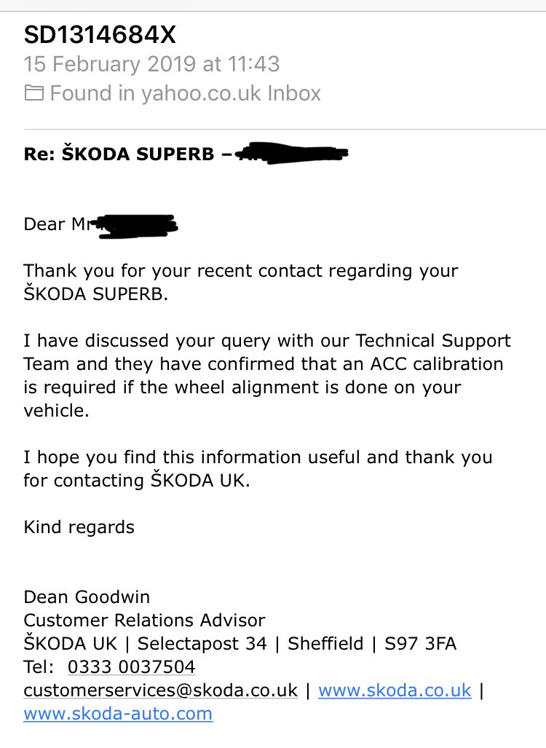This screenshot has height=748, width=546.
Task: Select the Re: ŠKODA SUPERB subject line
Action: click(x=119, y=154)
